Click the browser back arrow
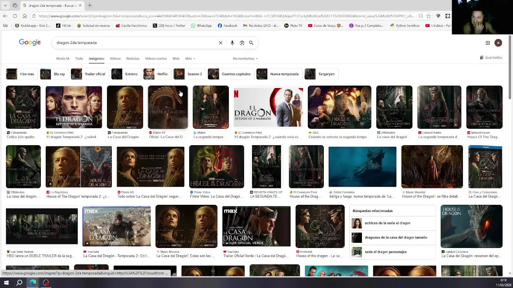The height and width of the screenshot is (288, 513). click(5, 16)
